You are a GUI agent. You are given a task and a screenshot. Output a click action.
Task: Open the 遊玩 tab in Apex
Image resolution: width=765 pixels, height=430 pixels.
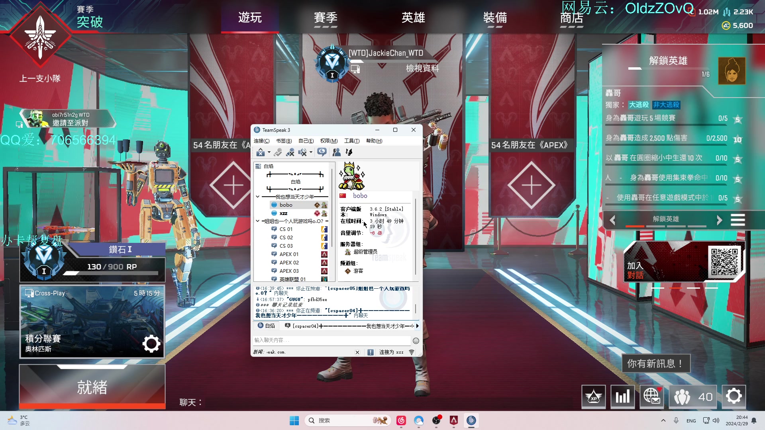[250, 18]
